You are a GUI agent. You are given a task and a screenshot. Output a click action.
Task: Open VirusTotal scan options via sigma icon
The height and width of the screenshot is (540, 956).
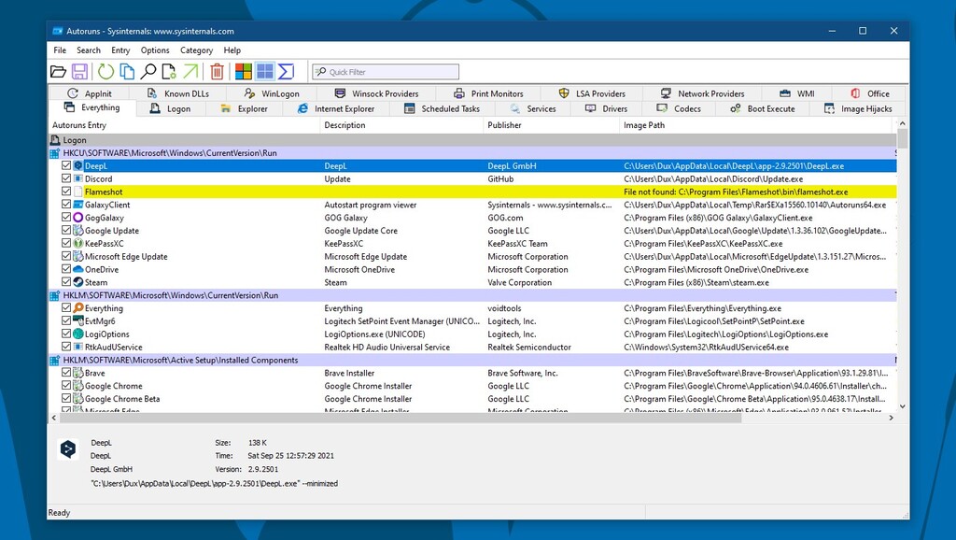[x=285, y=70]
